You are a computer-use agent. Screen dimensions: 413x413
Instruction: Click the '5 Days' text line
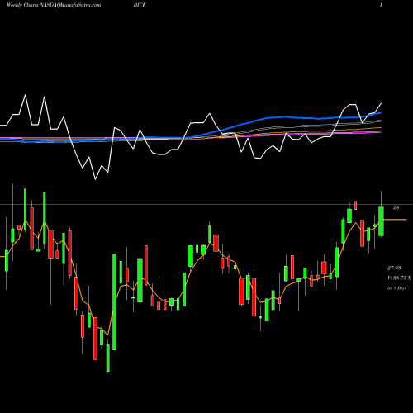(x=396, y=288)
